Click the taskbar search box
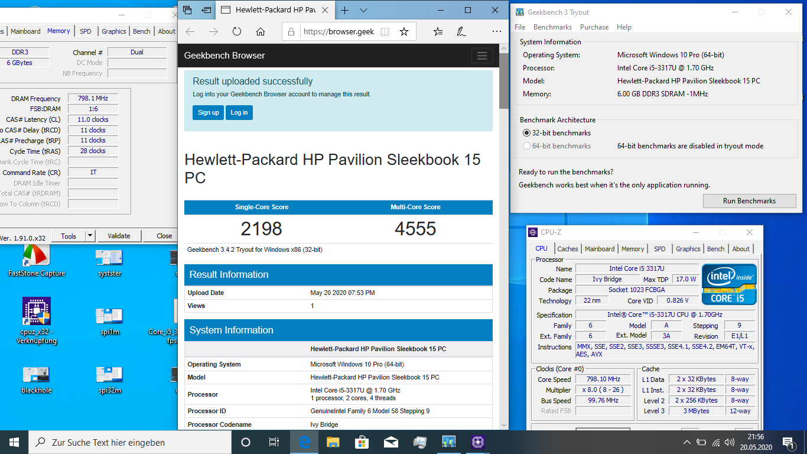The image size is (807, 454). click(x=129, y=442)
